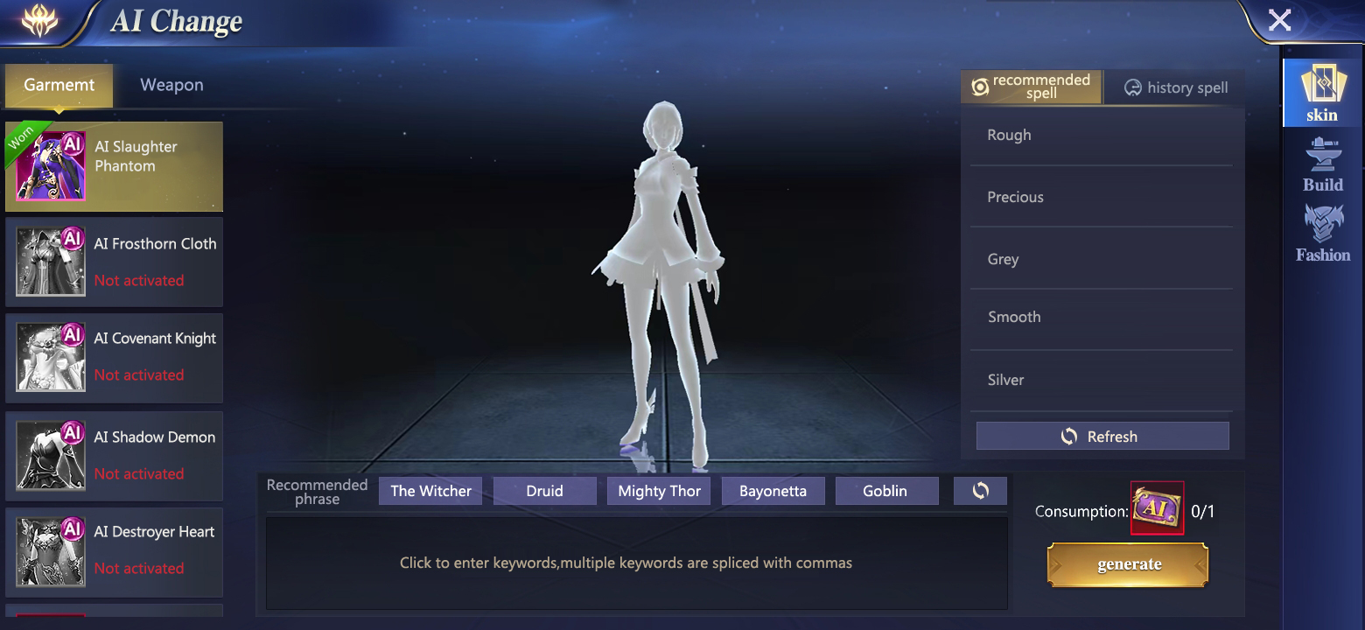Choose the Bayonetta recommended phrase
This screenshot has width=1365, height=630.
point(773,491)
